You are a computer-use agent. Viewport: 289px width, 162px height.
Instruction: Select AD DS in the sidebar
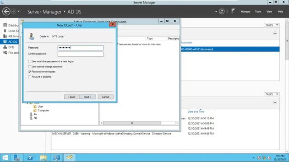click(x=9, y=42)
